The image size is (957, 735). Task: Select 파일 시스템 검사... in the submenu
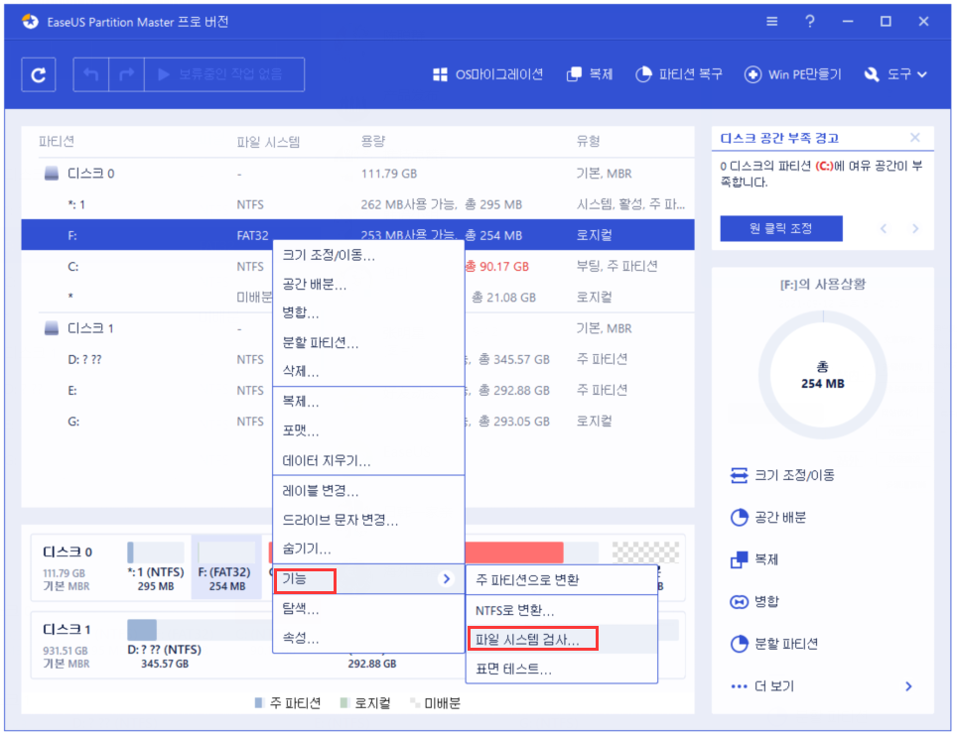coord(562,640)
